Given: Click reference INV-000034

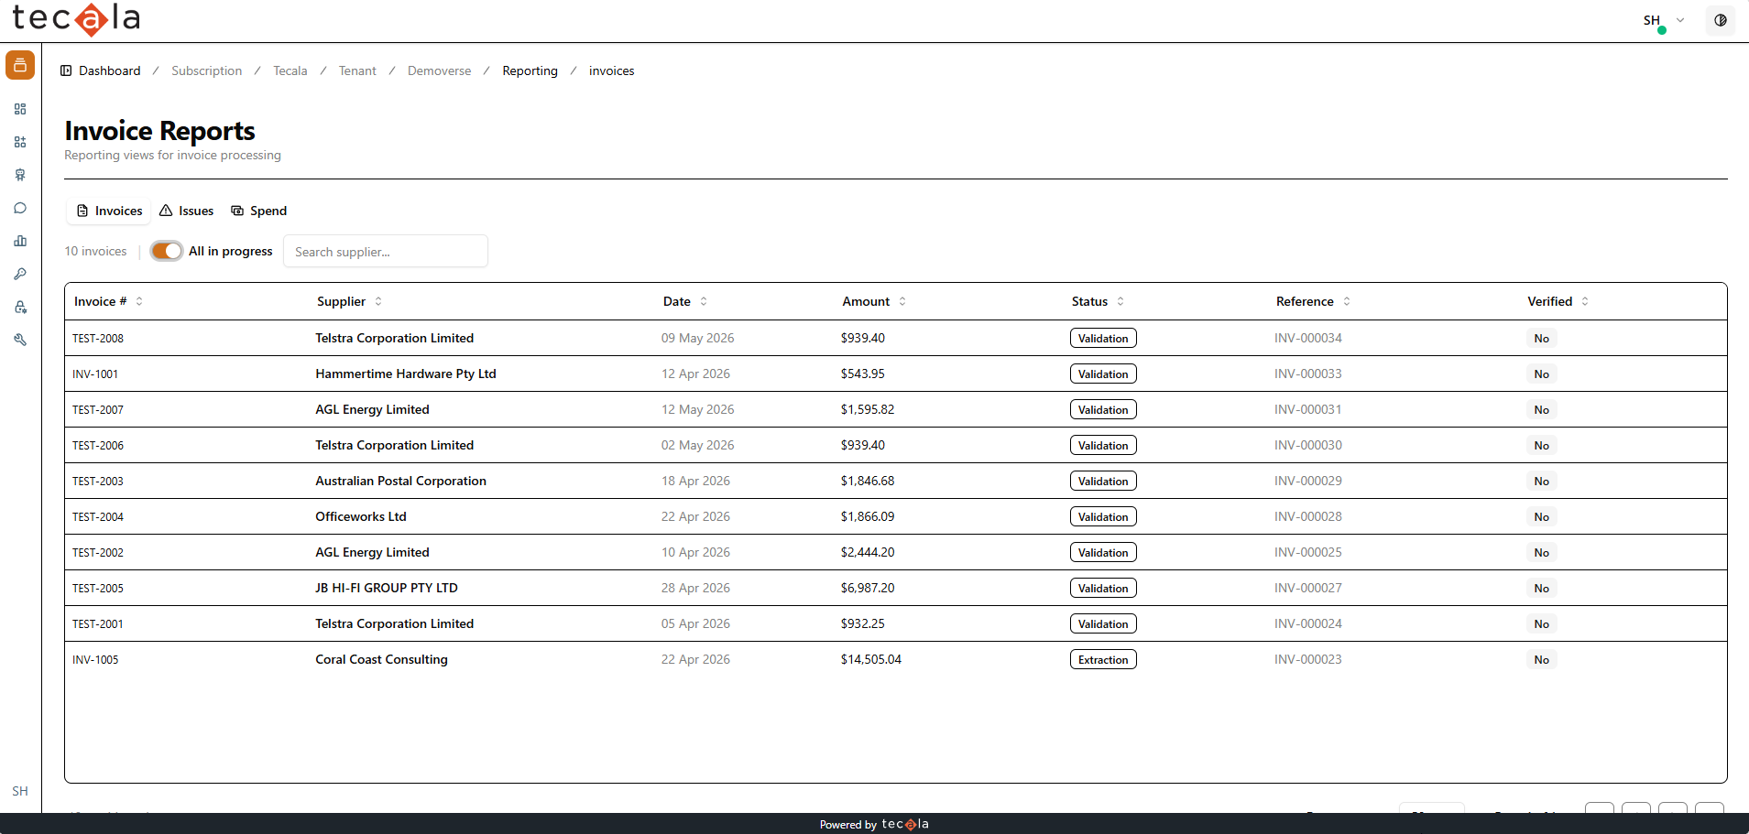Looking at the screenshot, I should tap(1308, 338).
